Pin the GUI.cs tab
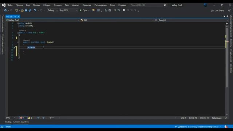Image resolution: width=233 pixels, height=131 pixels. coord(15,16)
